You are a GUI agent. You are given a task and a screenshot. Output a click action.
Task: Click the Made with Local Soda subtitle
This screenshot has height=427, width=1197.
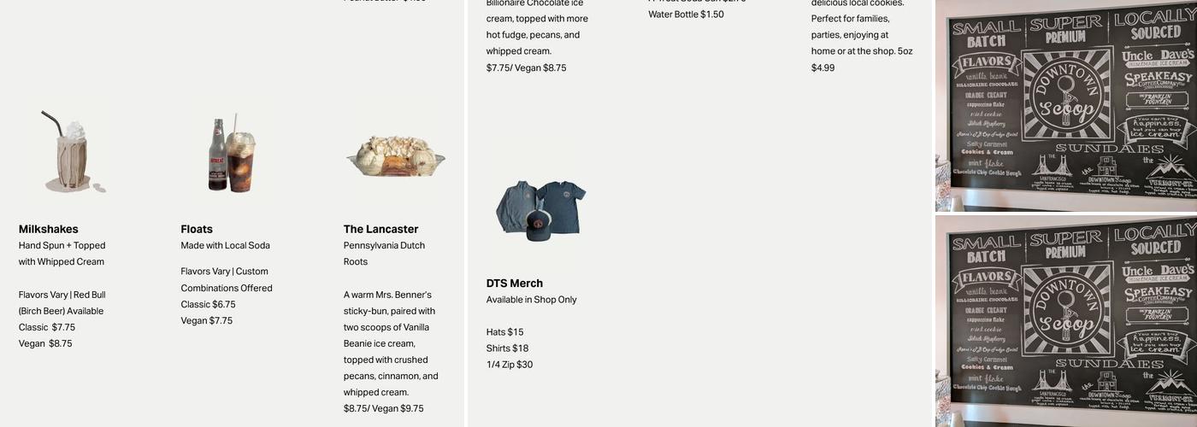(x=225, y=246)
